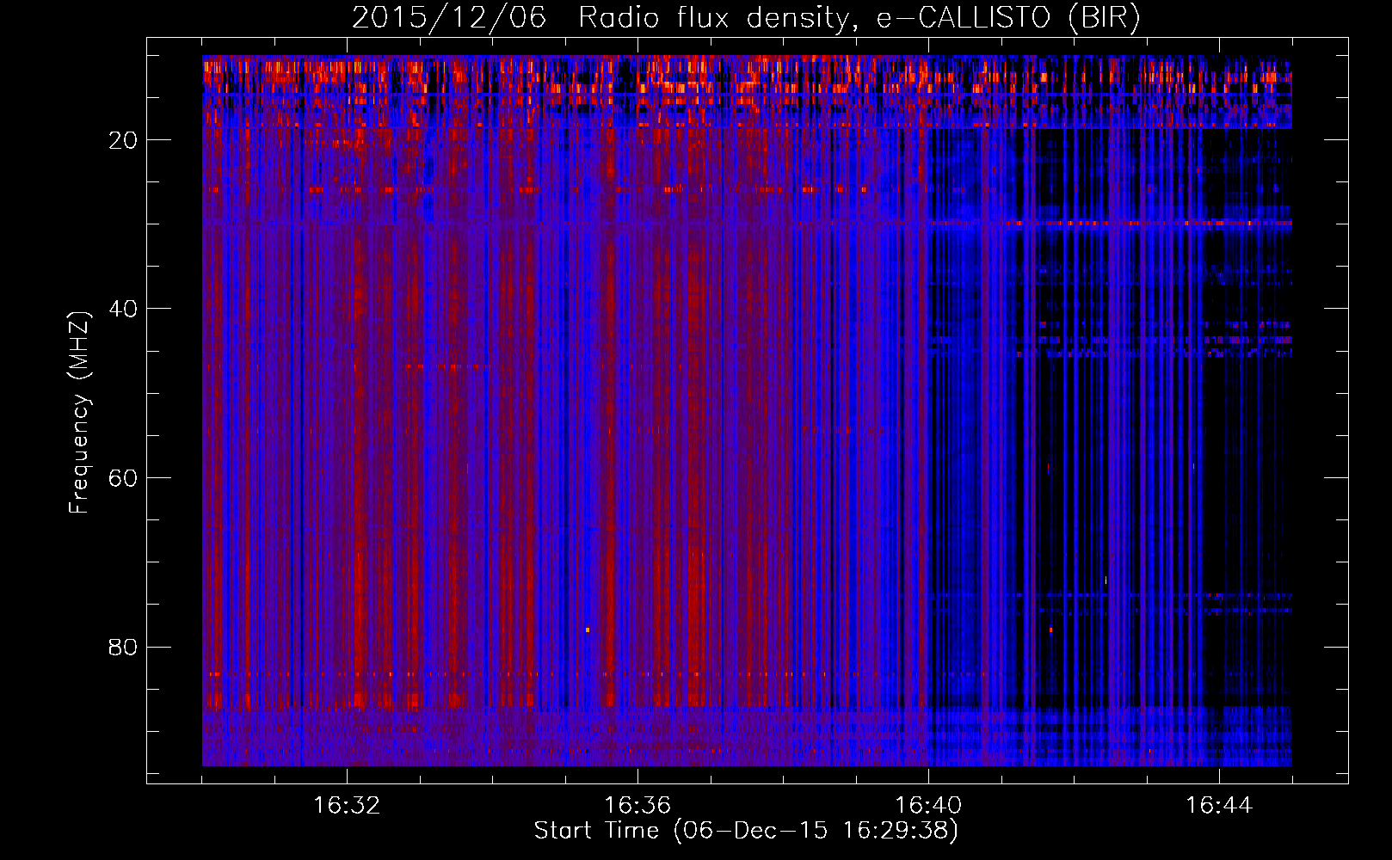
Task: Select the 40 frequency axis tick label
Action: (123, 309)
